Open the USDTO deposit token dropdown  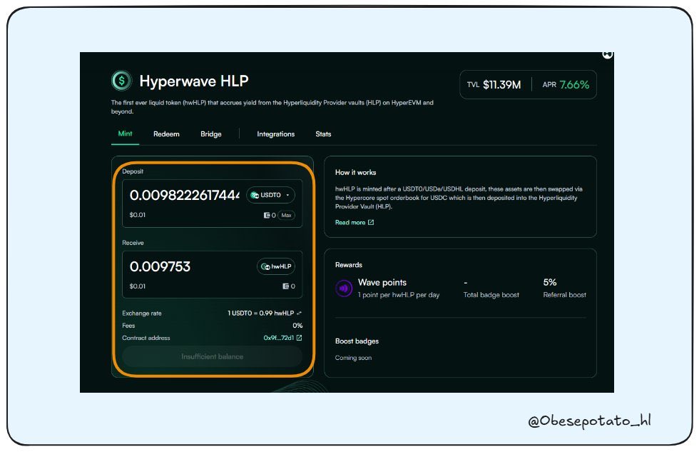270,195
